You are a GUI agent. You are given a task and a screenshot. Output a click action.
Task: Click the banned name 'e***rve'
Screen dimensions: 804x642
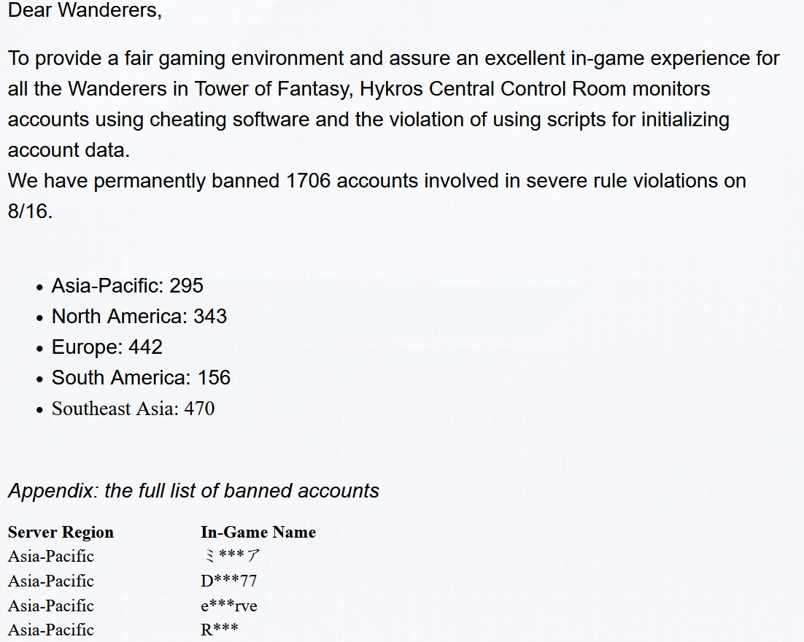pos(228,606)
